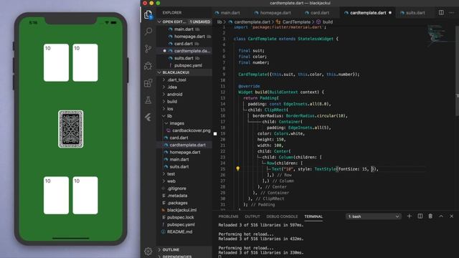Open the Explorer view in activity bar
Viewport: 459px width, 258px height.
click(148, 14)
